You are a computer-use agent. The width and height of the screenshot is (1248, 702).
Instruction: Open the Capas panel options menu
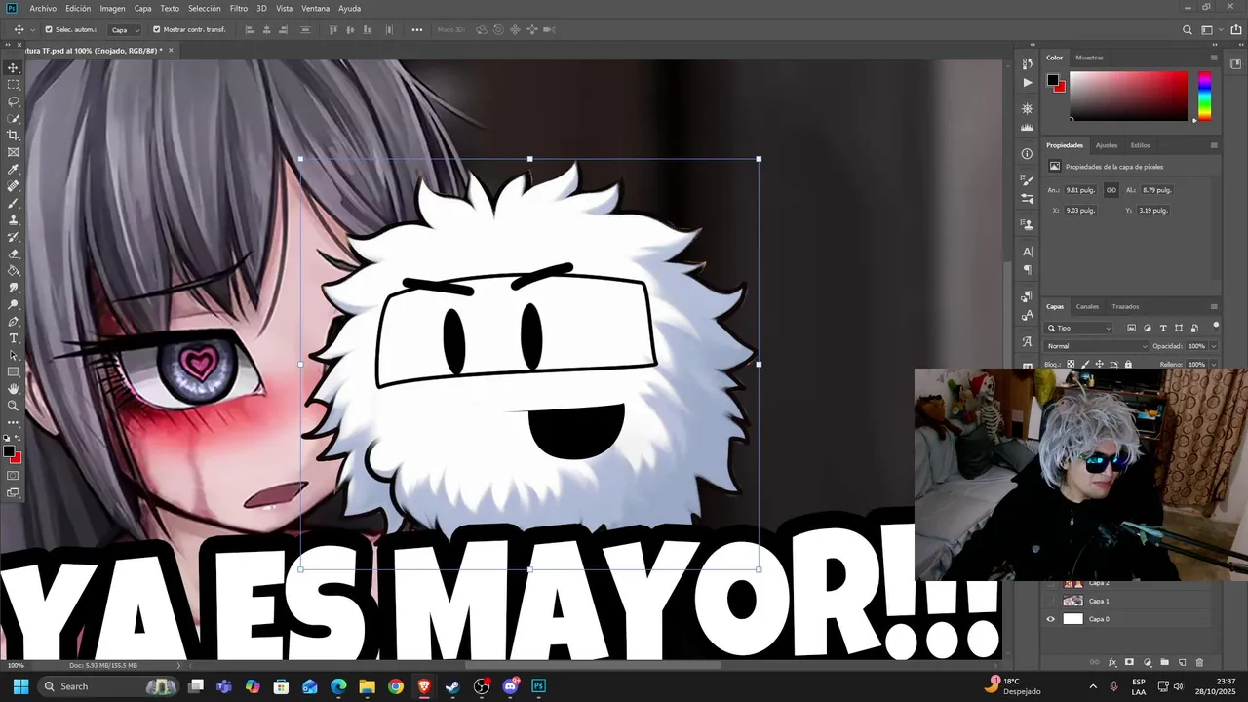[x=1214, y=306]
